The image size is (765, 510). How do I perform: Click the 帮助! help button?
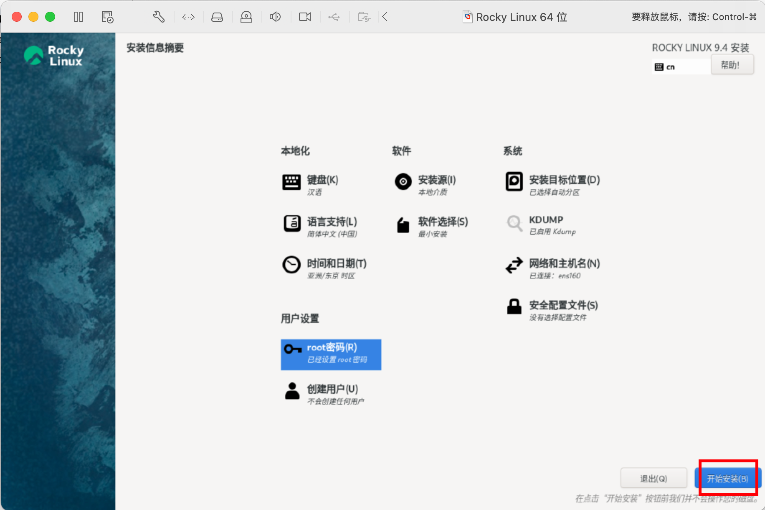click(732, 65)
